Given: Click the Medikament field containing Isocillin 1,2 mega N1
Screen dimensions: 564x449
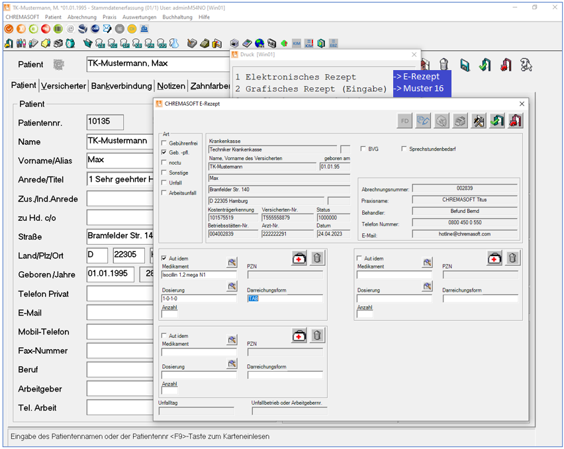Looking at the screenshot, I should pos(199,275).
